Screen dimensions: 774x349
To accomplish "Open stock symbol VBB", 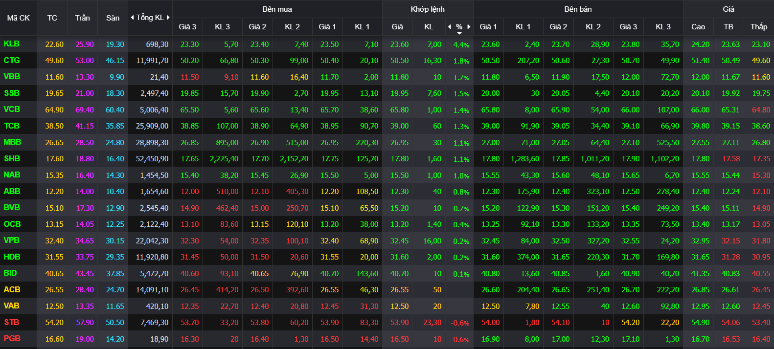I will (x=12, y=77).
